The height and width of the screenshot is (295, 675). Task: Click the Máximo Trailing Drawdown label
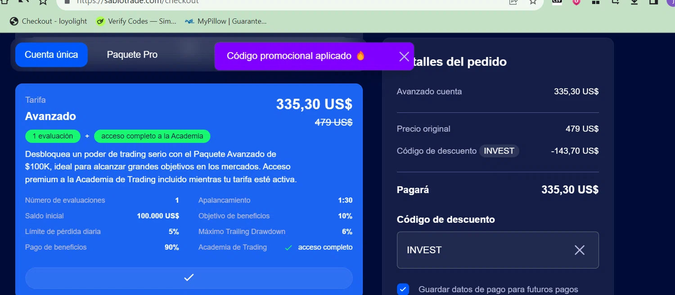(x=242, y=232)
